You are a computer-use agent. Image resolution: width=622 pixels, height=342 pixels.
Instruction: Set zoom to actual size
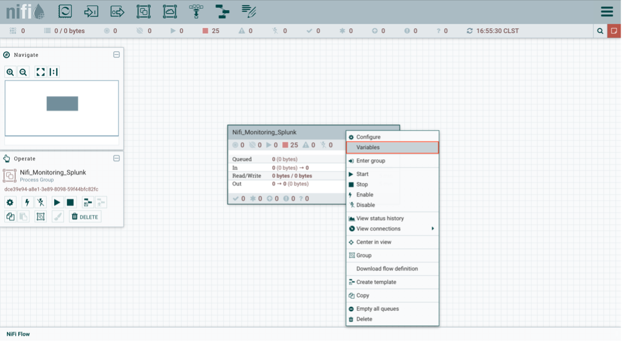(x=54, y=72)
